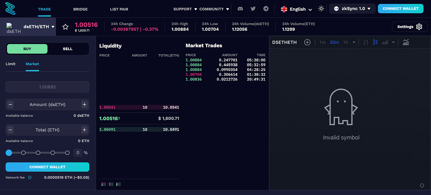Screen dimensions: 431x195
Task: Open the chart indicators icon
Action: 406,42
